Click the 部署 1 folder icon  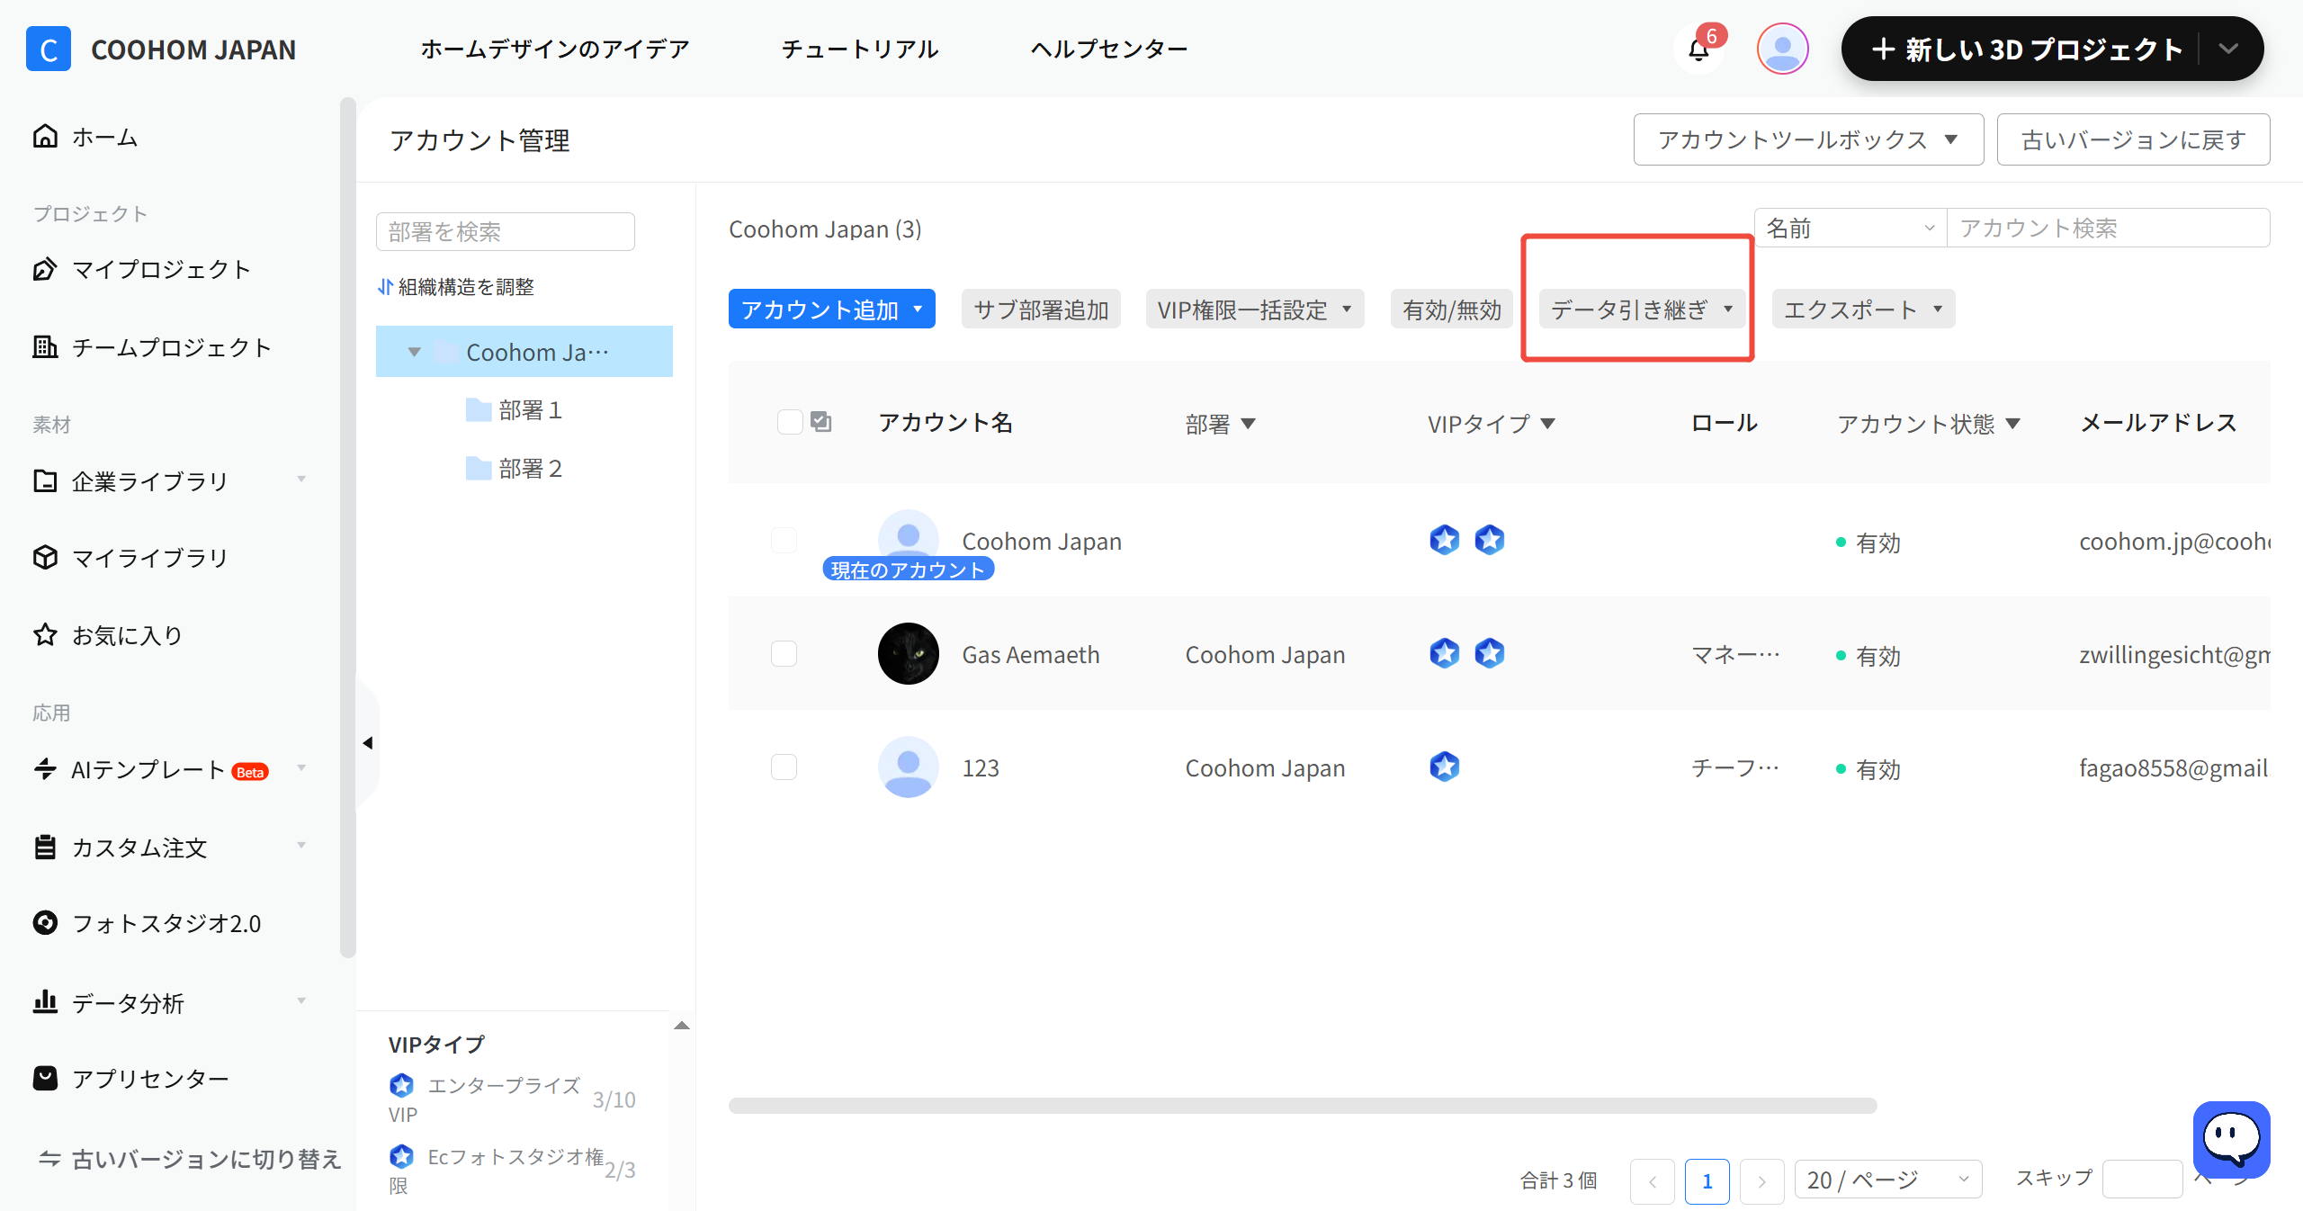(479, 410)
